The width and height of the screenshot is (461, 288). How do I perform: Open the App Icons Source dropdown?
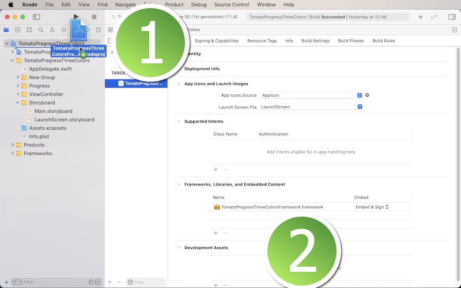pyautogui.click(x=311, y=95)
